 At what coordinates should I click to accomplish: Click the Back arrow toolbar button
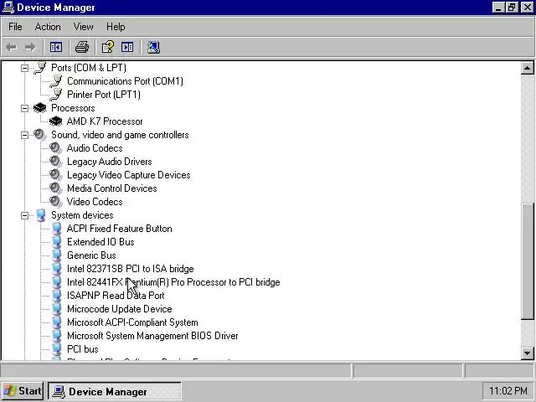click(12, 47)
